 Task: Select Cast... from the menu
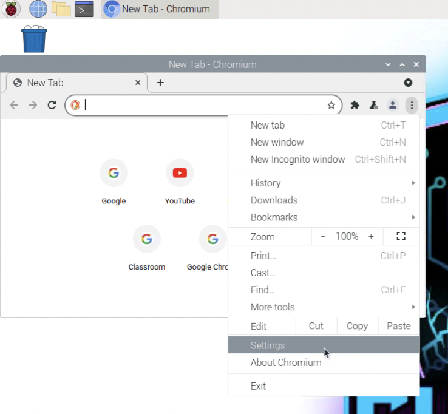click(x=324, y=273)
